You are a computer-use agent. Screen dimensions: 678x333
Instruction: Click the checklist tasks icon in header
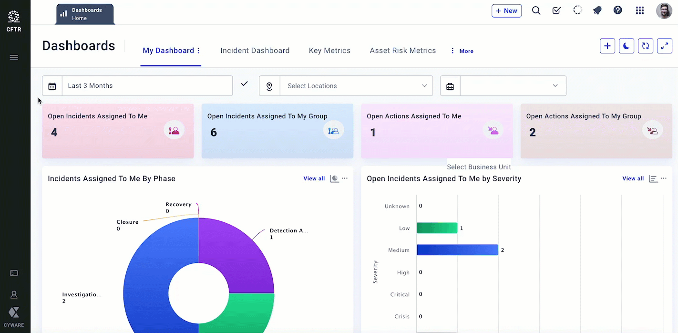click(556, 10)
